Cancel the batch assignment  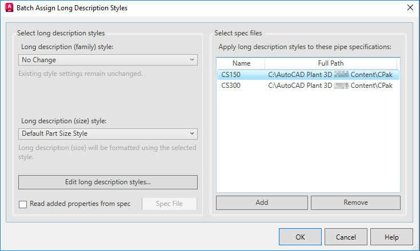coord(346,237)
